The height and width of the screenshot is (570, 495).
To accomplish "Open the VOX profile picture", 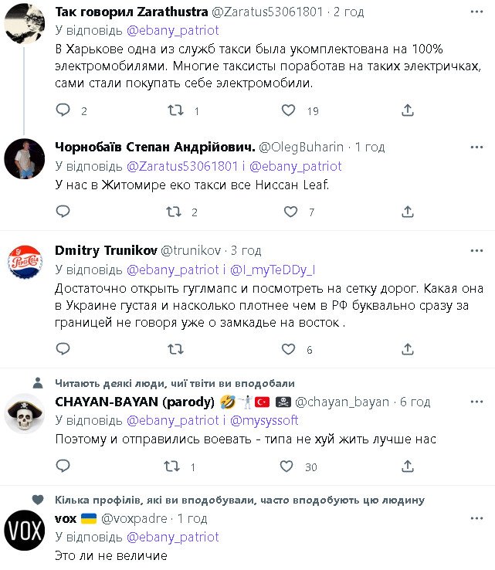I will [x=24, y=532].
